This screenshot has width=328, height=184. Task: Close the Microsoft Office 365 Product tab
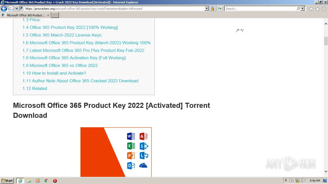[48, 15]
